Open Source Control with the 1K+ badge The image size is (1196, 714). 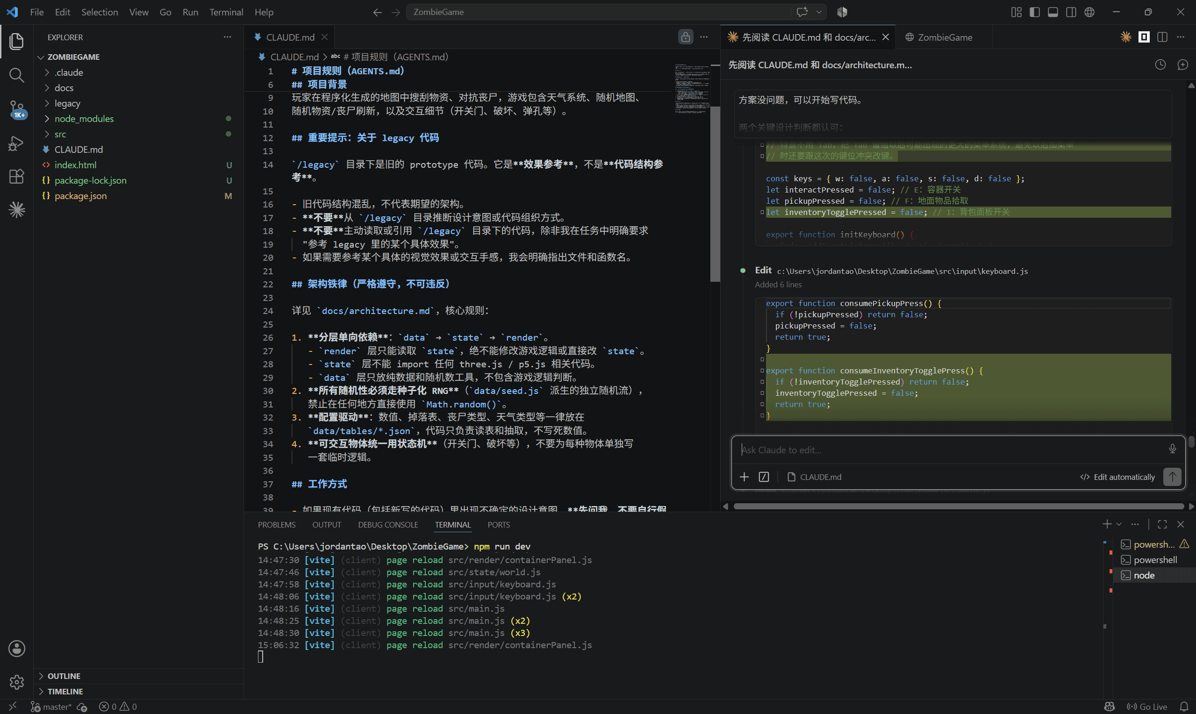(16, 109)
